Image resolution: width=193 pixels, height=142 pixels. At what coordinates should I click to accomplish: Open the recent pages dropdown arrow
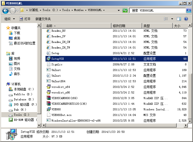click(17, 11)
